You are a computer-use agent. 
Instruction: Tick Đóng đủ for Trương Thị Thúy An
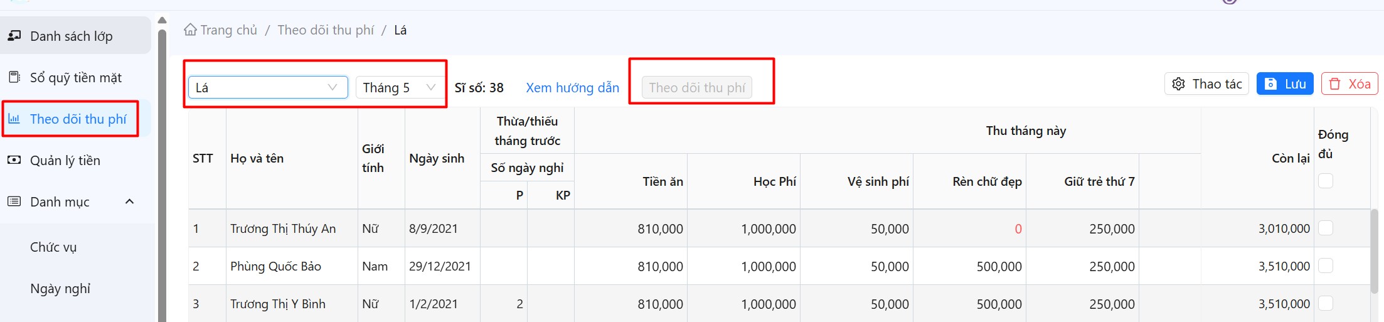tap(1325, 228)
